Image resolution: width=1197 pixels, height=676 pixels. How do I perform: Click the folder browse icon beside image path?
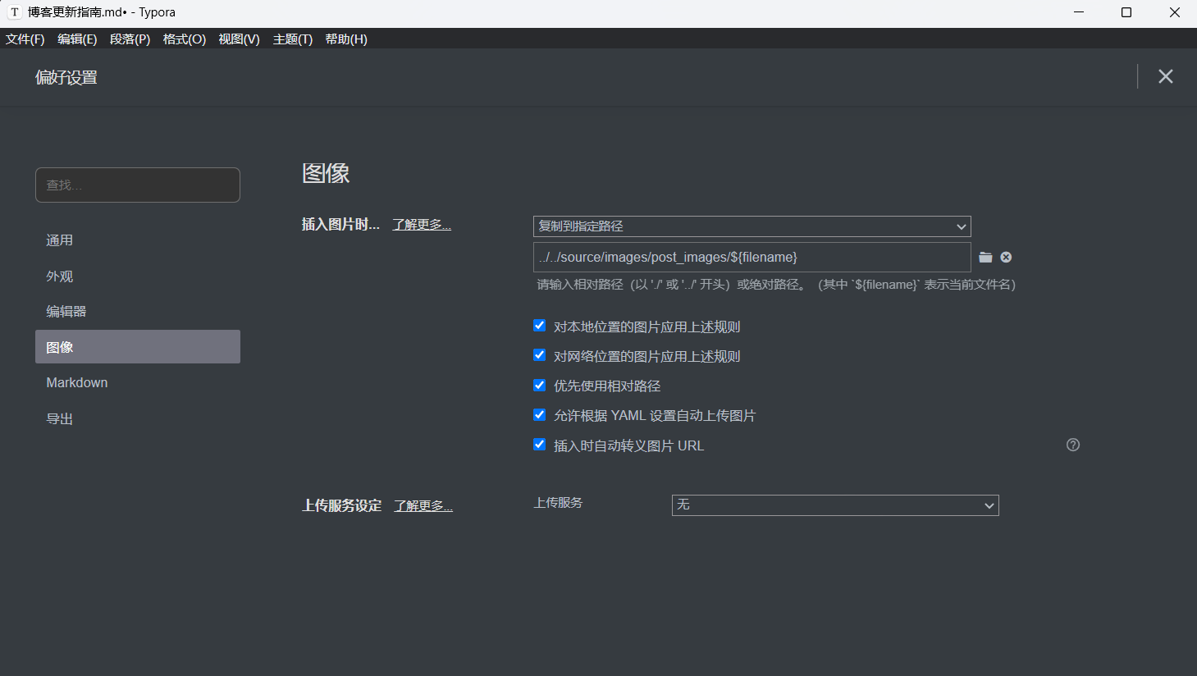tap(985, 258)
